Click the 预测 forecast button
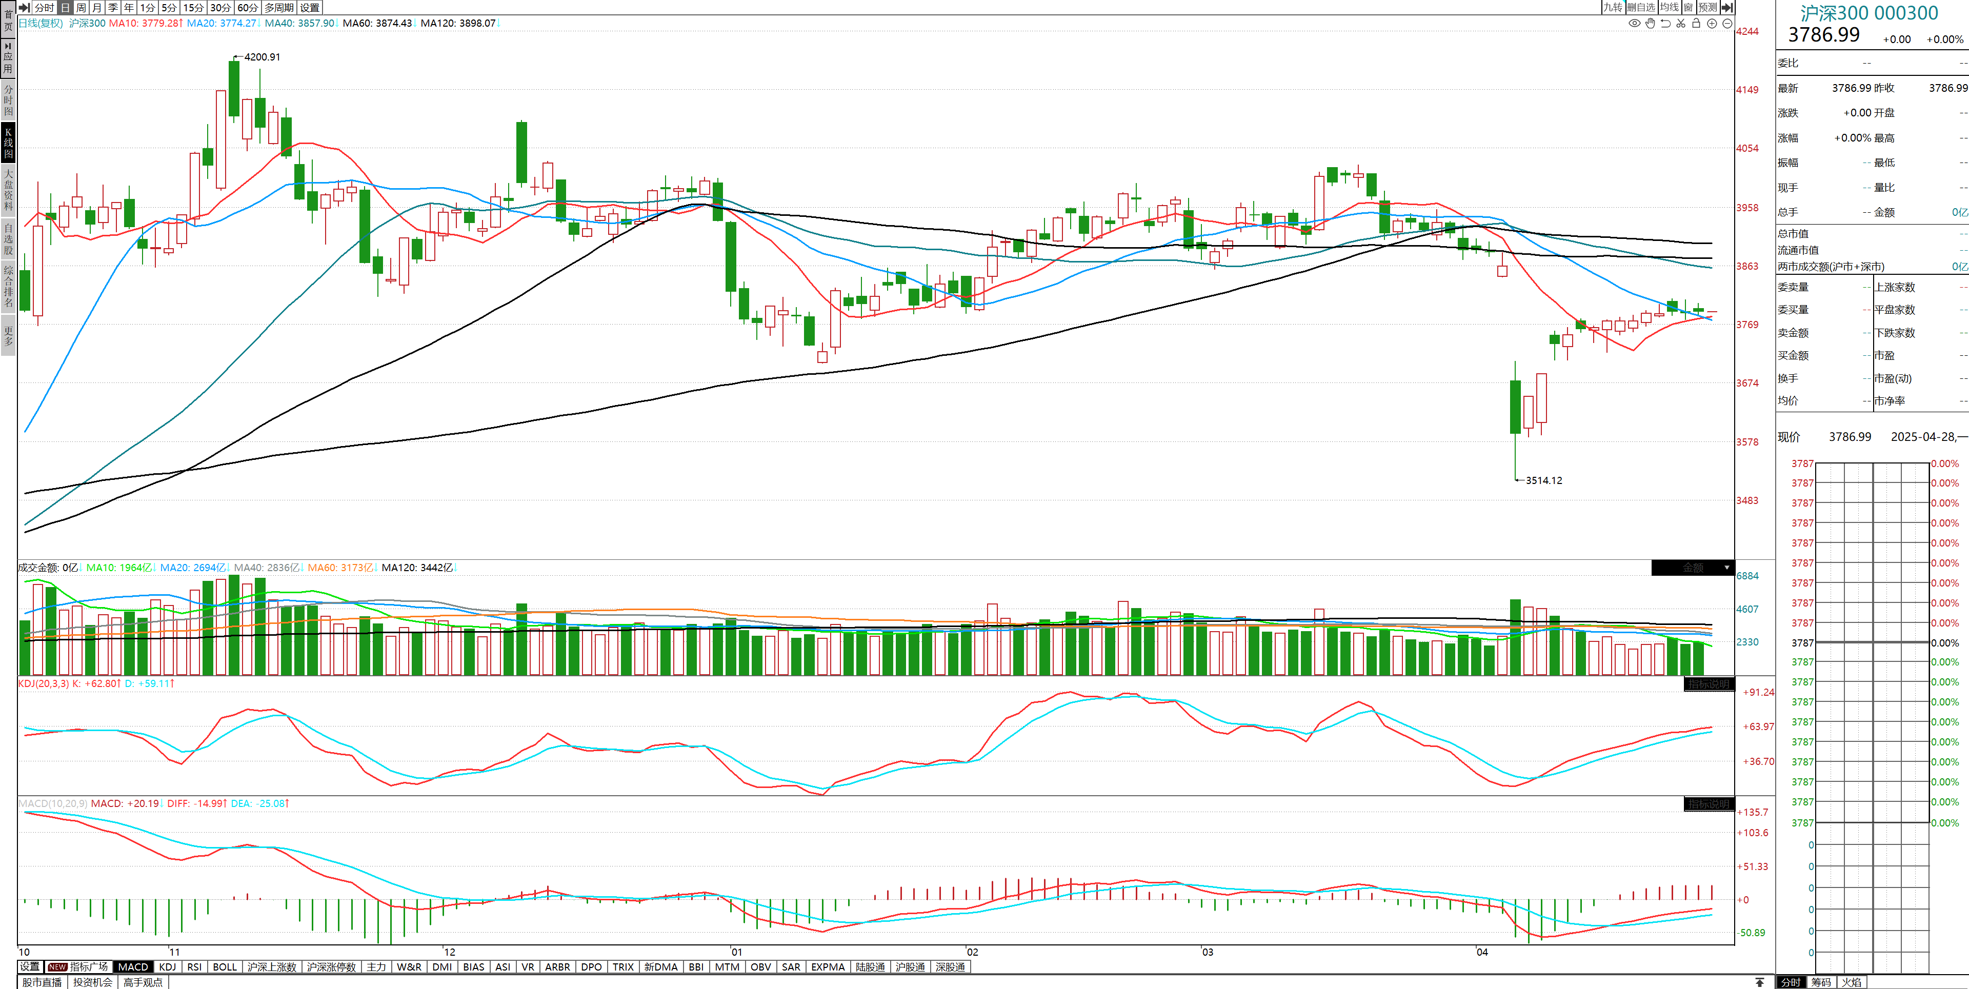 1707,7
